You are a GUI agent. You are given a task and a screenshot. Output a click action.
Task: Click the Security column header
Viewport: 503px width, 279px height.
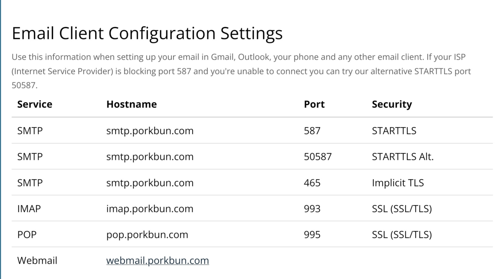click(392, 104)
